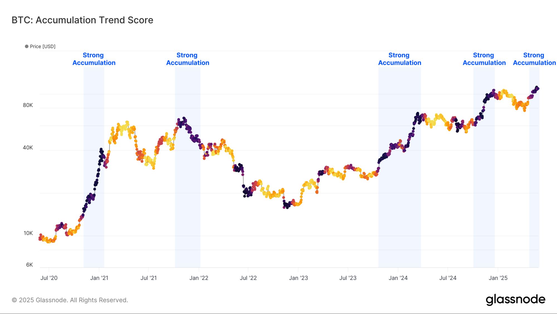Click the Glassnode copyright notice text
Viewport: 557px width, 314px height.
tap(70, 300)
